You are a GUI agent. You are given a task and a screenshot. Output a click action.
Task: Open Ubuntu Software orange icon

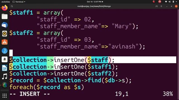pyautogui.click(x=4, y=42)
